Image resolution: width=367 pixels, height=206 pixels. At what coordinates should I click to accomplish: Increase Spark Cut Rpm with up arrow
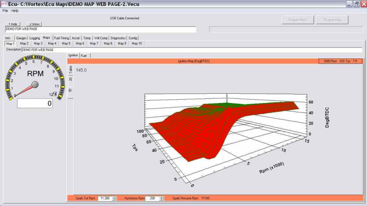114,197
